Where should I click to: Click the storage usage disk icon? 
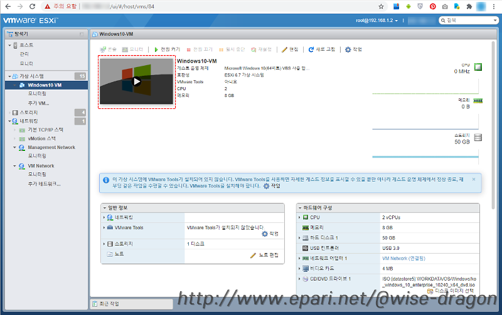click(x=478, y=138)
